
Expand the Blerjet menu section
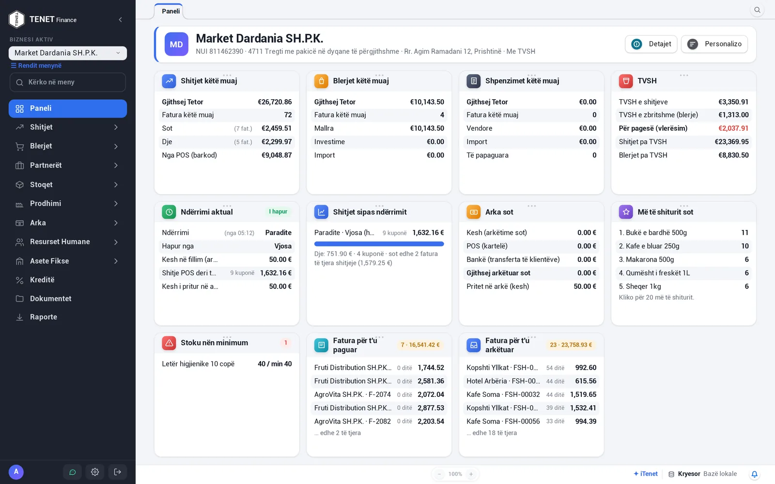point(68,146)
